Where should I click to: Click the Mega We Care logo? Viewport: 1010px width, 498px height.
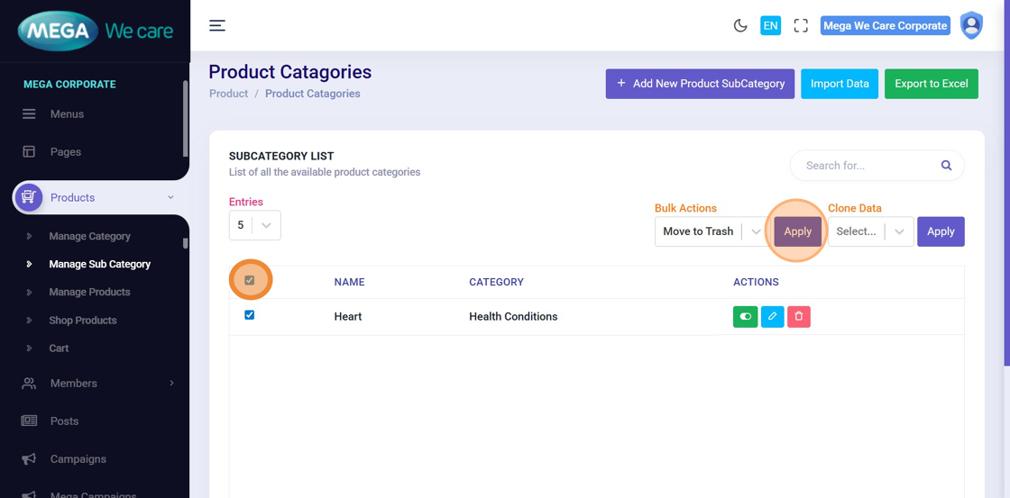tap(95, 32)
